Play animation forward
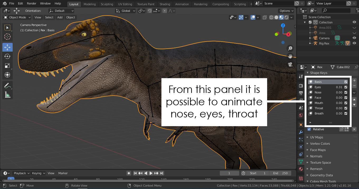The height and width of the screenshot is (189, 359). tap(151, 173)
